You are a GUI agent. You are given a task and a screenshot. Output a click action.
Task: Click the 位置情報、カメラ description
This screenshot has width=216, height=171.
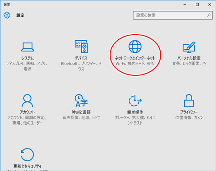pos(189,118)
